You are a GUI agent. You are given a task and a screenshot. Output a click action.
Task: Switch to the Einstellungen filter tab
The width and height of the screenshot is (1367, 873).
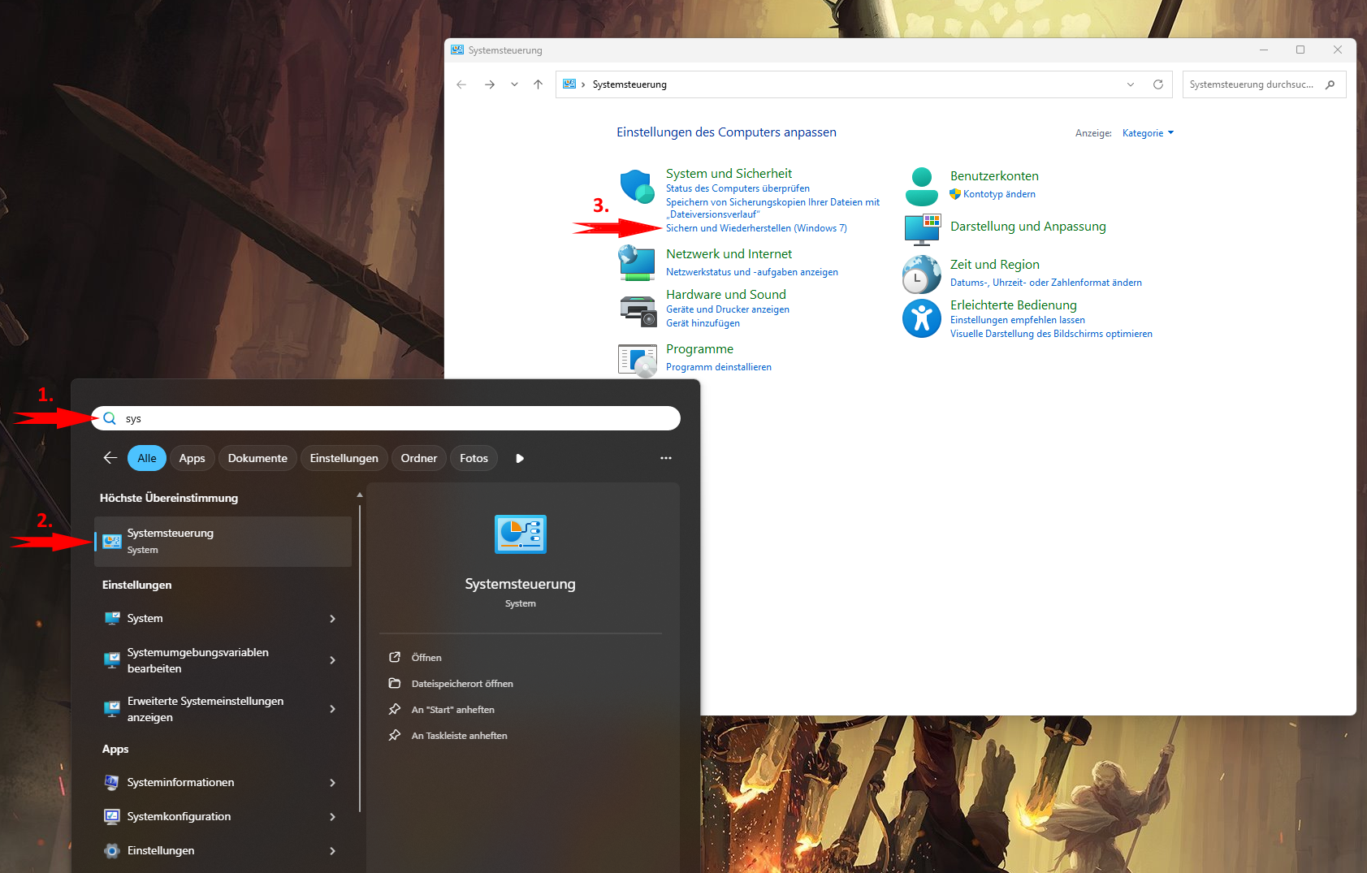coord(344,458)
